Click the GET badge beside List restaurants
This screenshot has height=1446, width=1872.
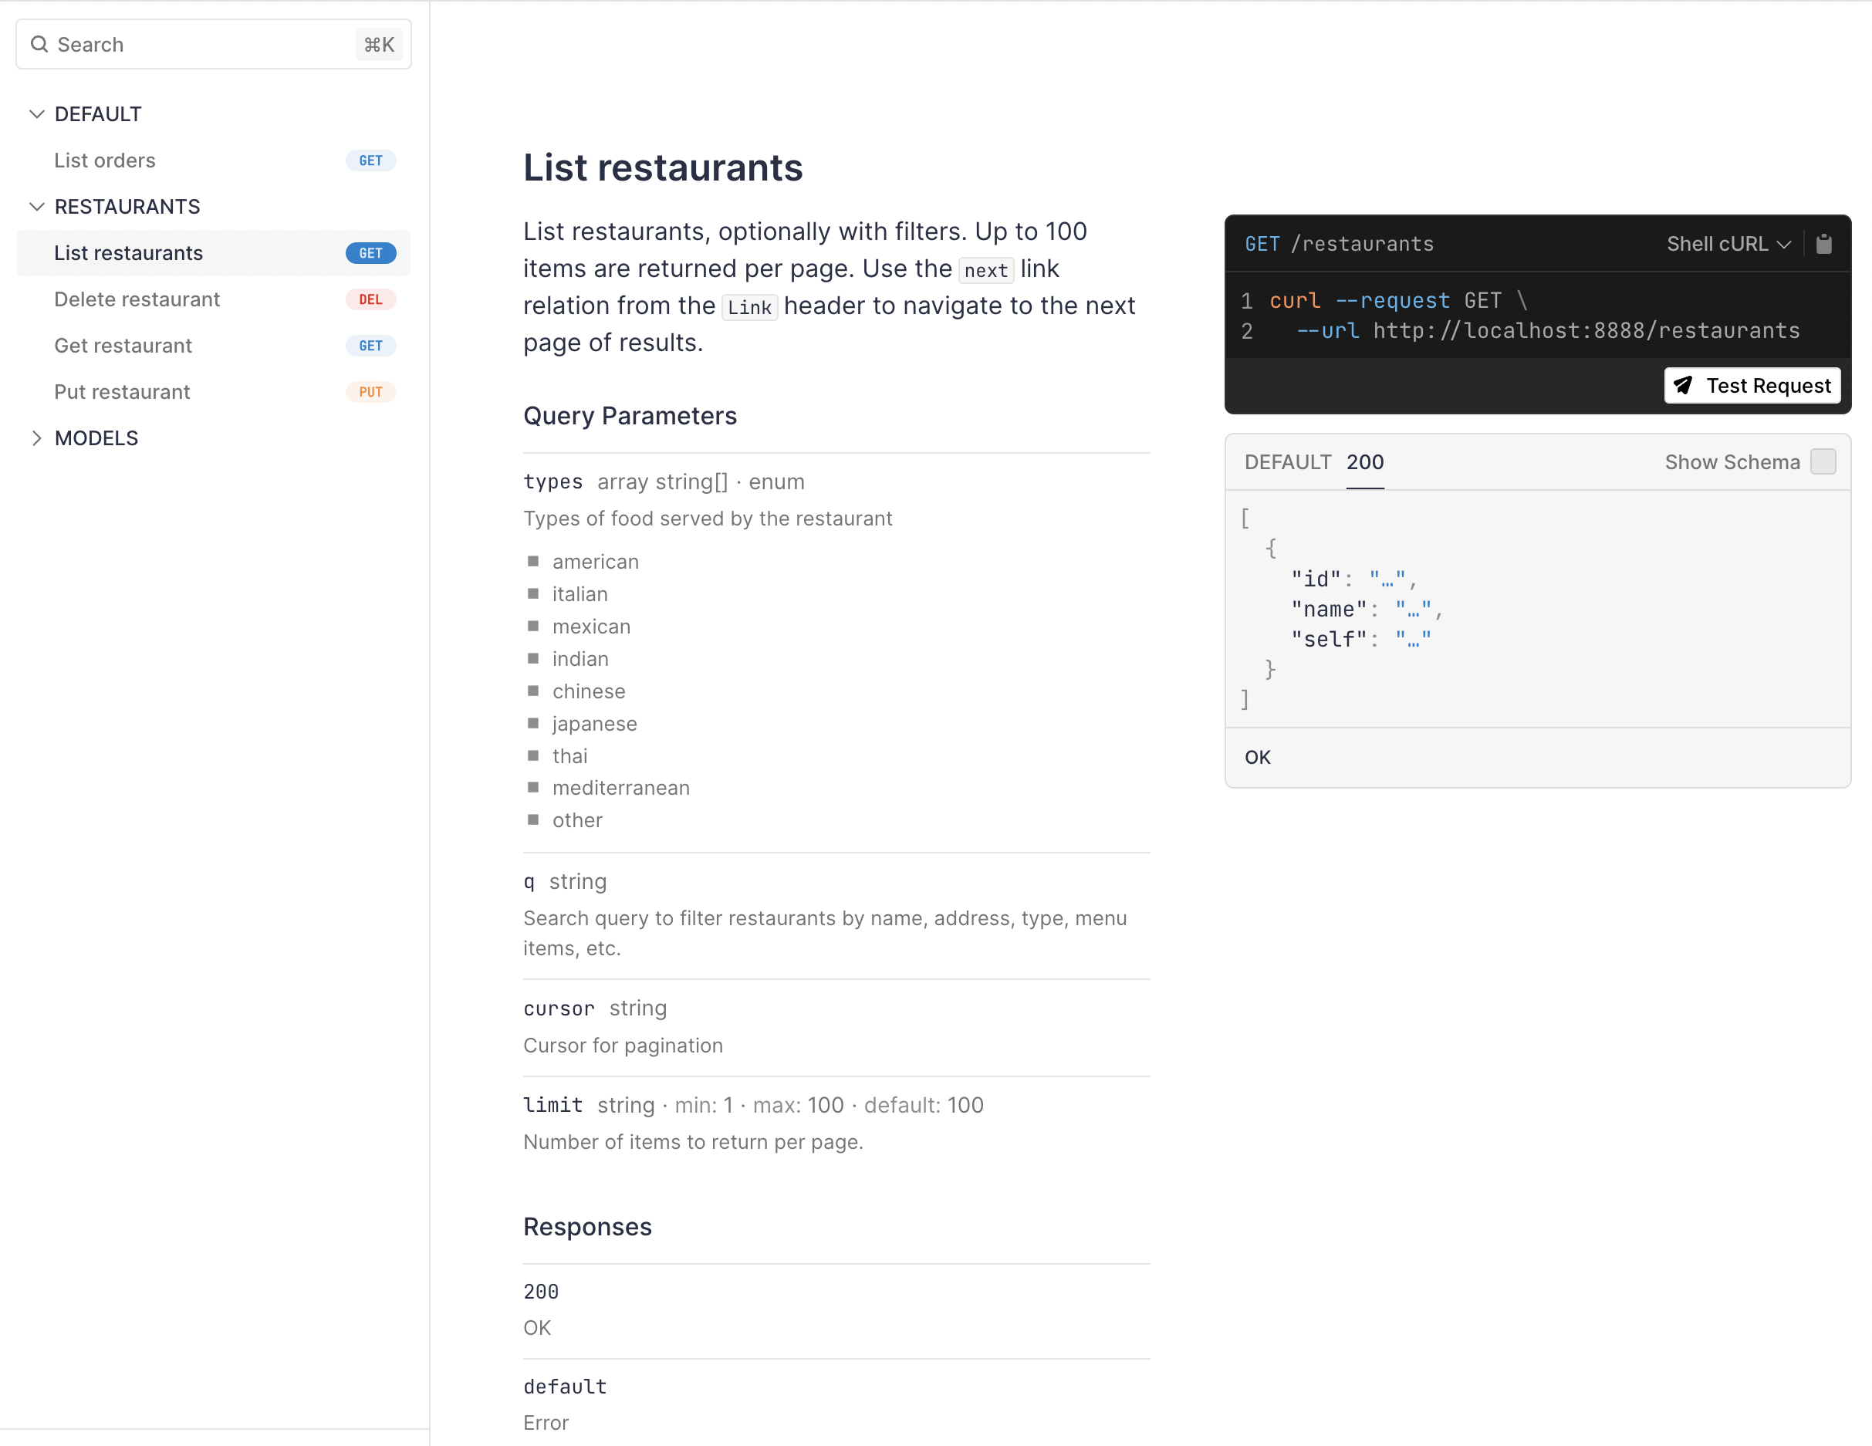[x=370, y=252]
